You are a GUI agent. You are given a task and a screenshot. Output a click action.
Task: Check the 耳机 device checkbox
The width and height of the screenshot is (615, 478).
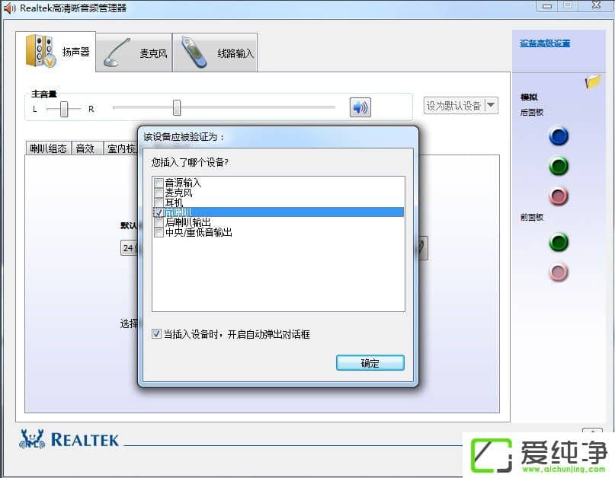point(159,202)
